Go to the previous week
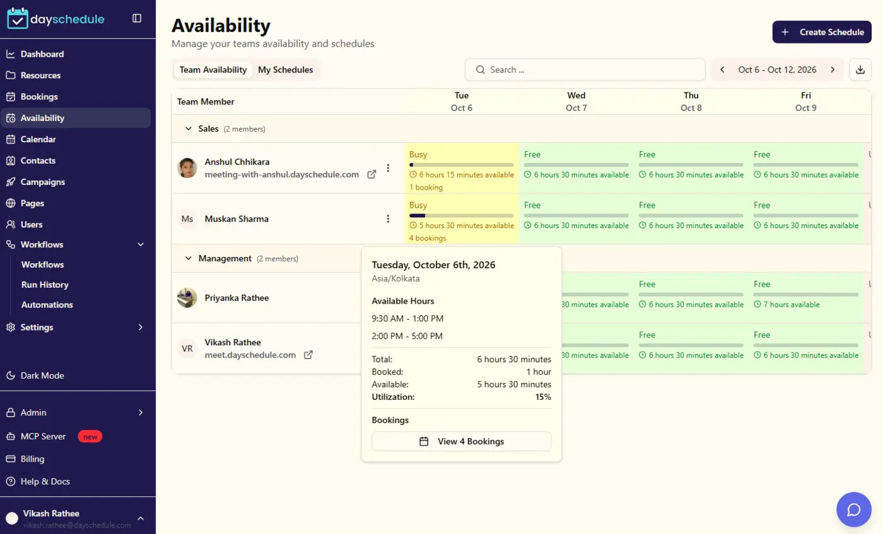The width and height of the screenshot is (883, 534). [722, 70]
